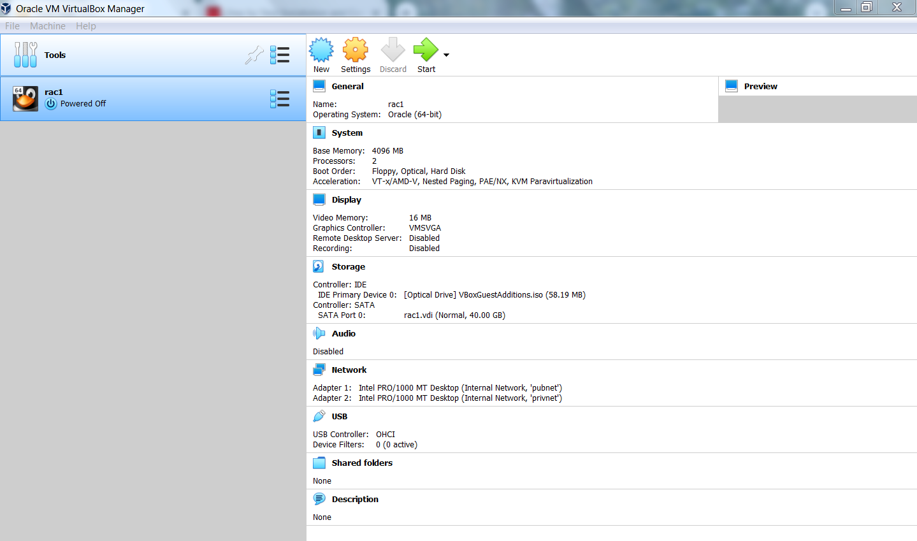Click the 16 MB video memory value
The height and width of the screenshot is (541, 917).
click(x=420, y=218)
